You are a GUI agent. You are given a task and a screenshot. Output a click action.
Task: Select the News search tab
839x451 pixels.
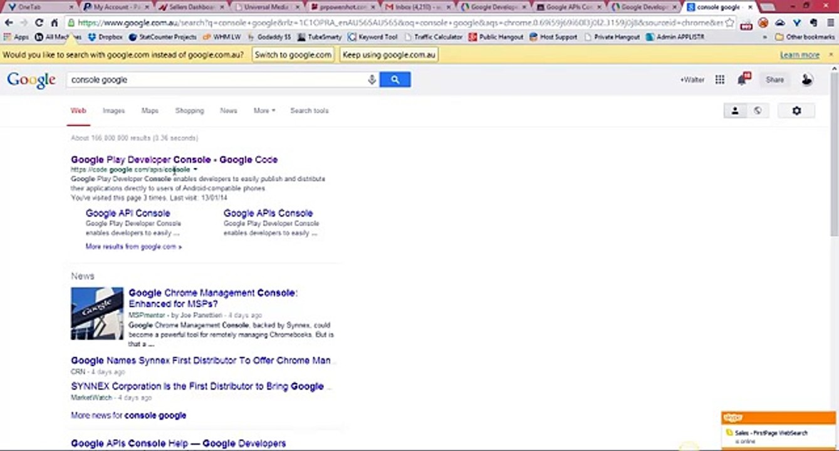(x=229, y=111)
